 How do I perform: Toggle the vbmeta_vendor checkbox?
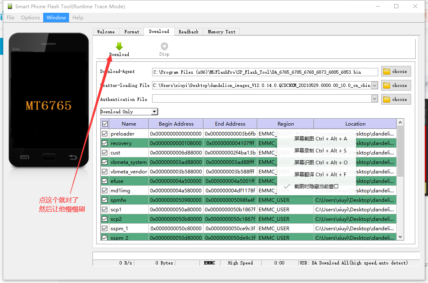(104, 171)
